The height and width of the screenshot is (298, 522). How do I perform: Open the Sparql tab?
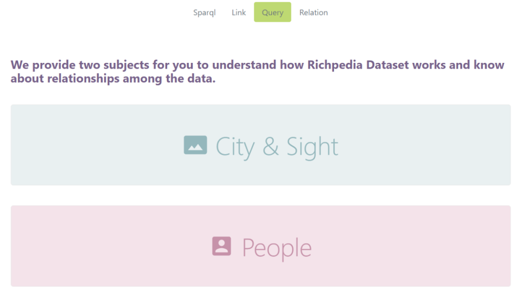pos(204,13)
